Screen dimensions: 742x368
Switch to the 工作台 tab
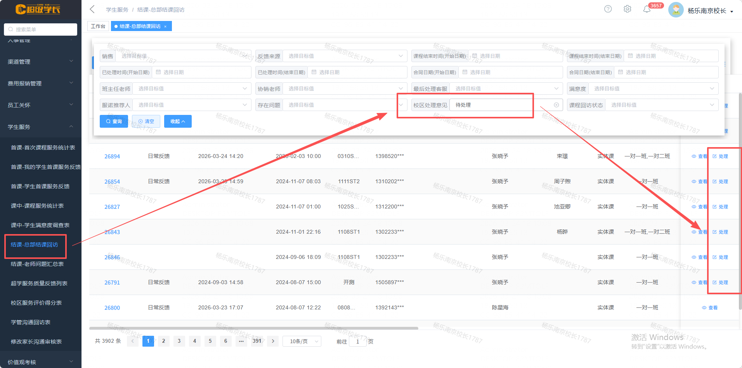coord(98,26)
